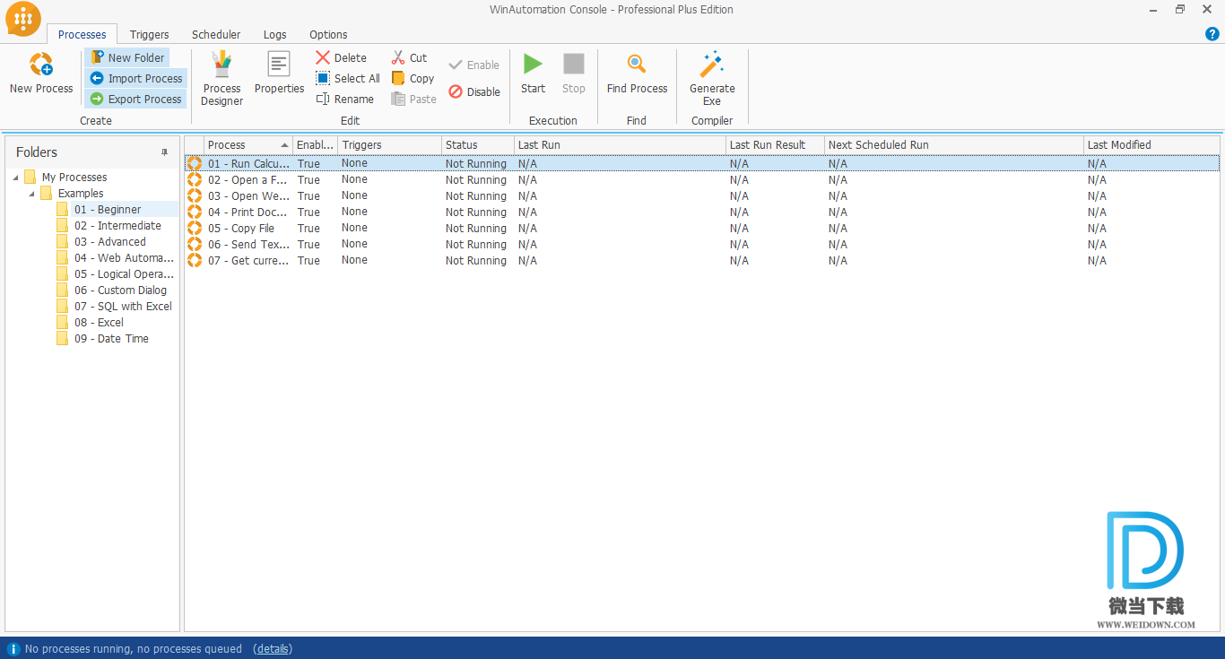Switch to the Logs tab
Viewport: 1225px width, 659px height.
coord(275,34)
